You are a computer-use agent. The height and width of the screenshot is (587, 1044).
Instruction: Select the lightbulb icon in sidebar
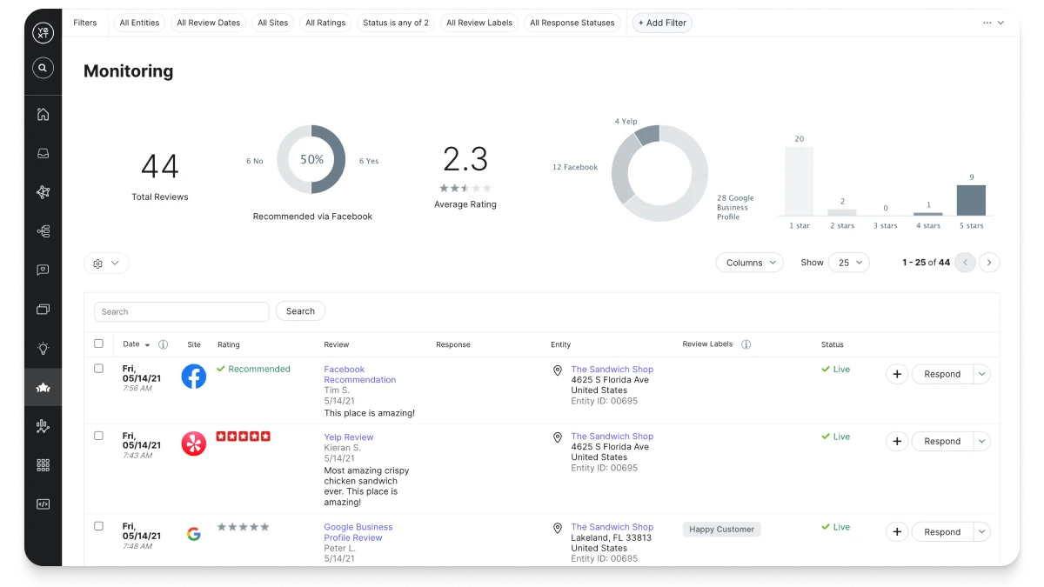pos(43,349)
